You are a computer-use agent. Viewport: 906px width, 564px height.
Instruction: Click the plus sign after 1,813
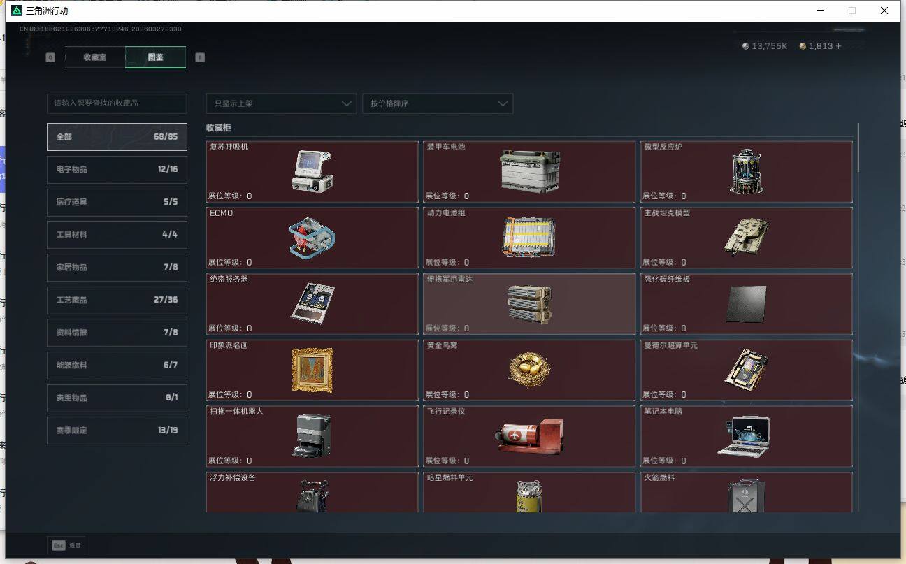click(838, 46)
